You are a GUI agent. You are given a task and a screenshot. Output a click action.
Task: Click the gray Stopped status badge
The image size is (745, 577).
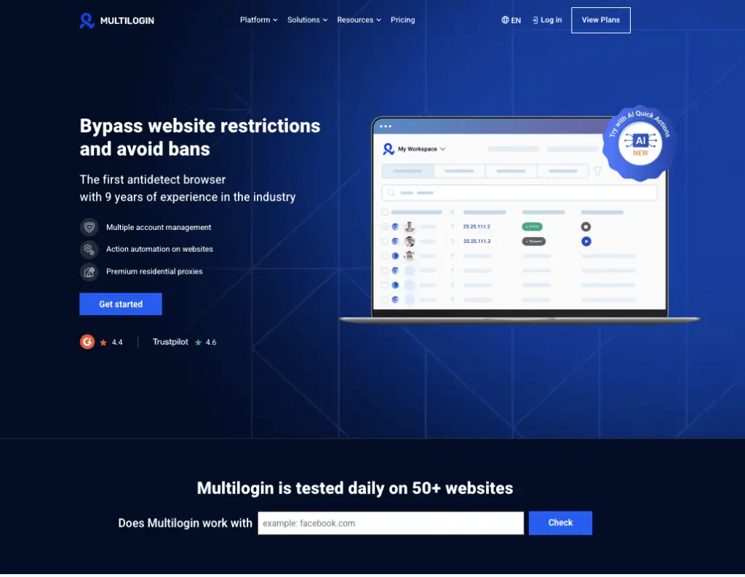(533, 242)
